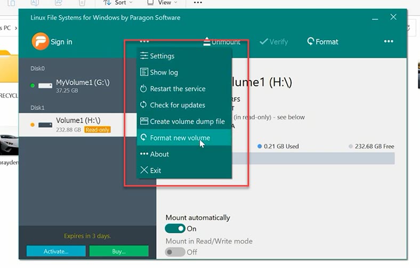Toggle the Mount automatically switch
This screenshot has width=420, height=268.
point(175,229)
